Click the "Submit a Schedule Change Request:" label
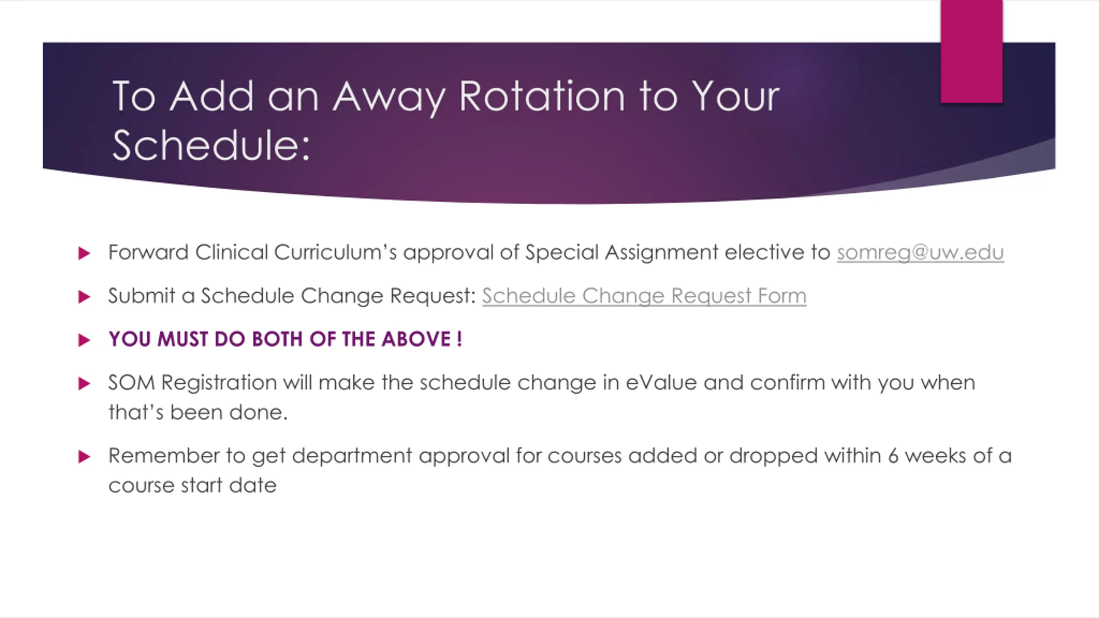The image size is (1099, 618). point(292,296)
